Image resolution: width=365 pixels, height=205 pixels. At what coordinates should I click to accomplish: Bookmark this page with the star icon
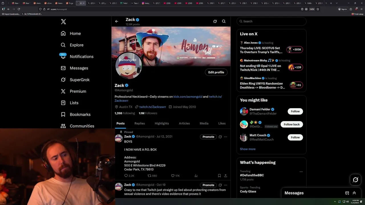(318, 9)
